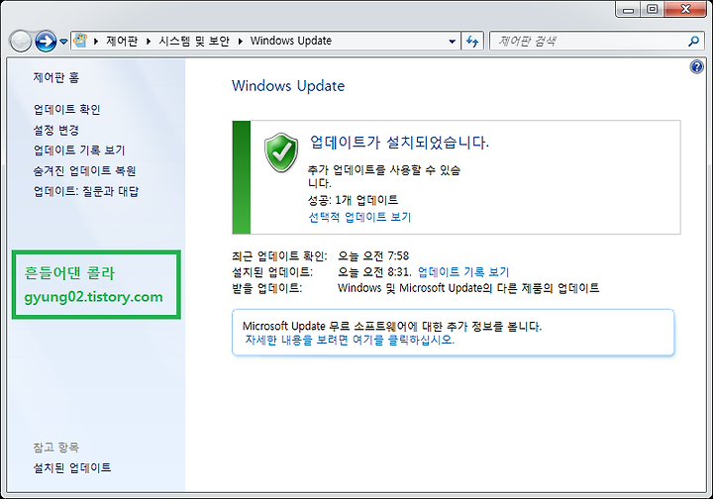Expand the arrow before 제어판 in address bar

point(96,41)
